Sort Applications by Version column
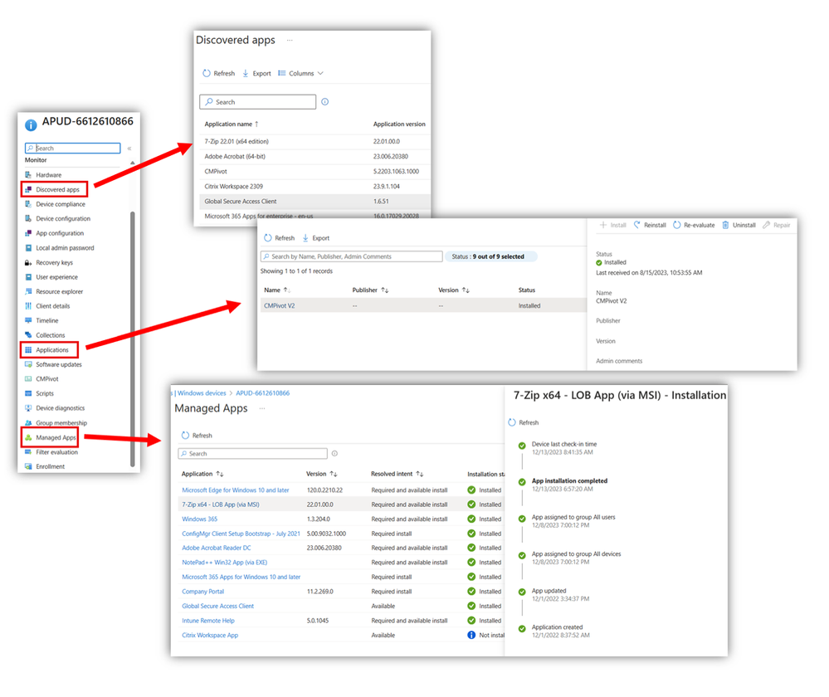829x697 pixels. click(454, 290)
